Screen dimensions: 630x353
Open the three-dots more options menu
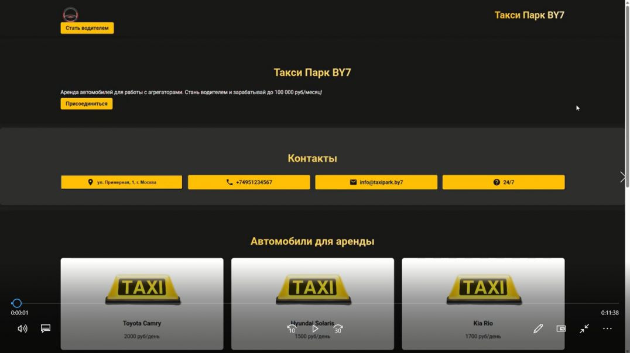click(607, 328)
